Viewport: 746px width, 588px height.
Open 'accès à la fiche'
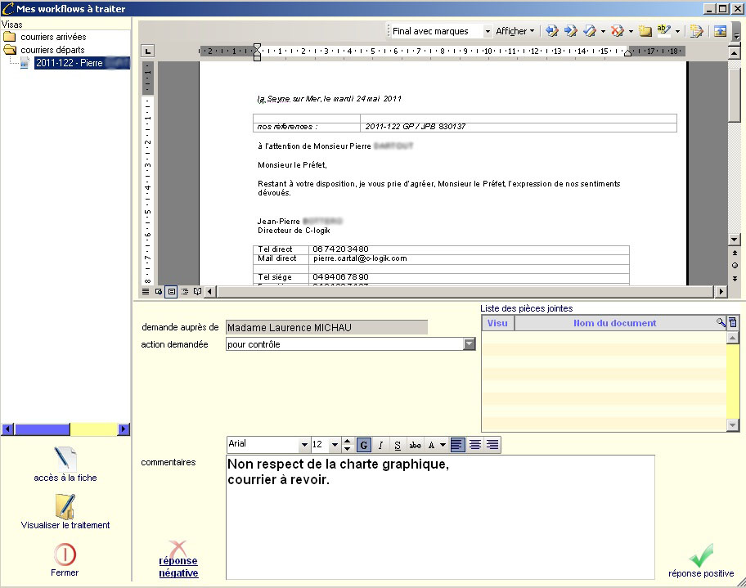65,464
